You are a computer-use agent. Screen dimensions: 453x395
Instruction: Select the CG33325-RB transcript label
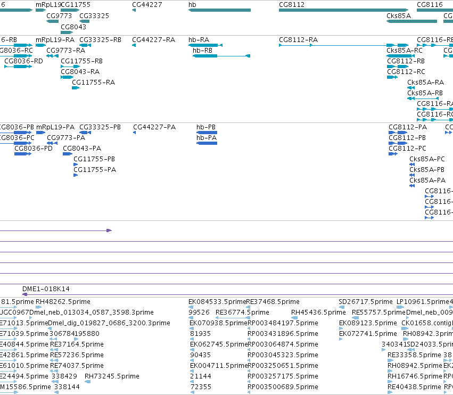tap(100, 40)
